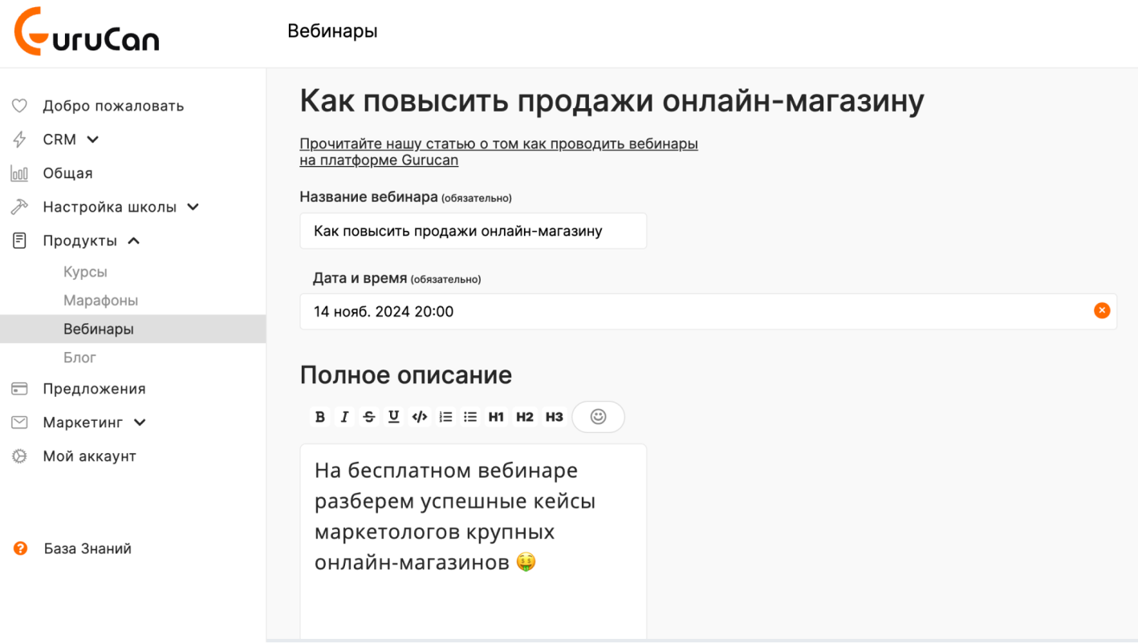Open Марафоны in the sidebar

pyautogui.click(x=100, y=301)
